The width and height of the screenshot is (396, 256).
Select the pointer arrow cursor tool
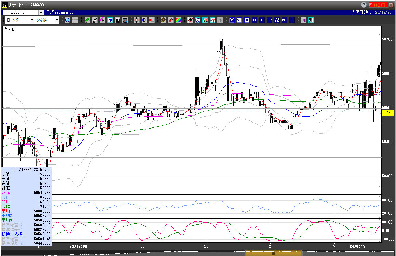click(103, 20)
